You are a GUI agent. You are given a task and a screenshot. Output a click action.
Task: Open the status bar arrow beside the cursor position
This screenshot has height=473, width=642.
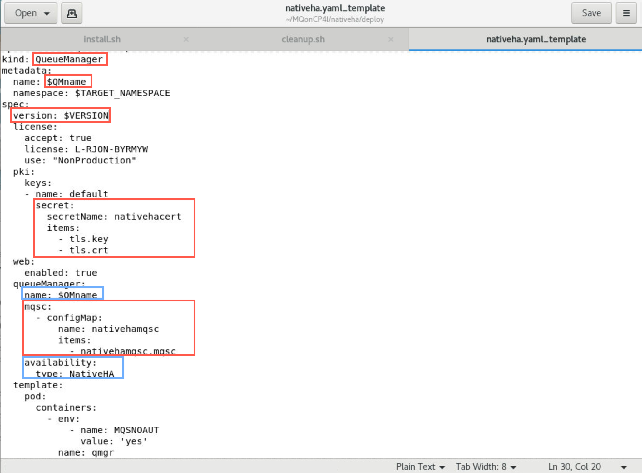pos(624,467)
